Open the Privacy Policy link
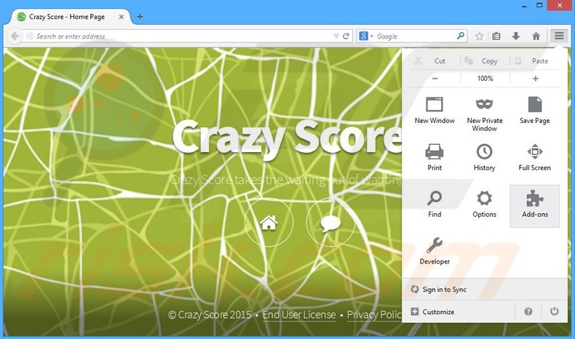This screenshot has height=339, width=575. pyautogui.click(x=374, y=315)
